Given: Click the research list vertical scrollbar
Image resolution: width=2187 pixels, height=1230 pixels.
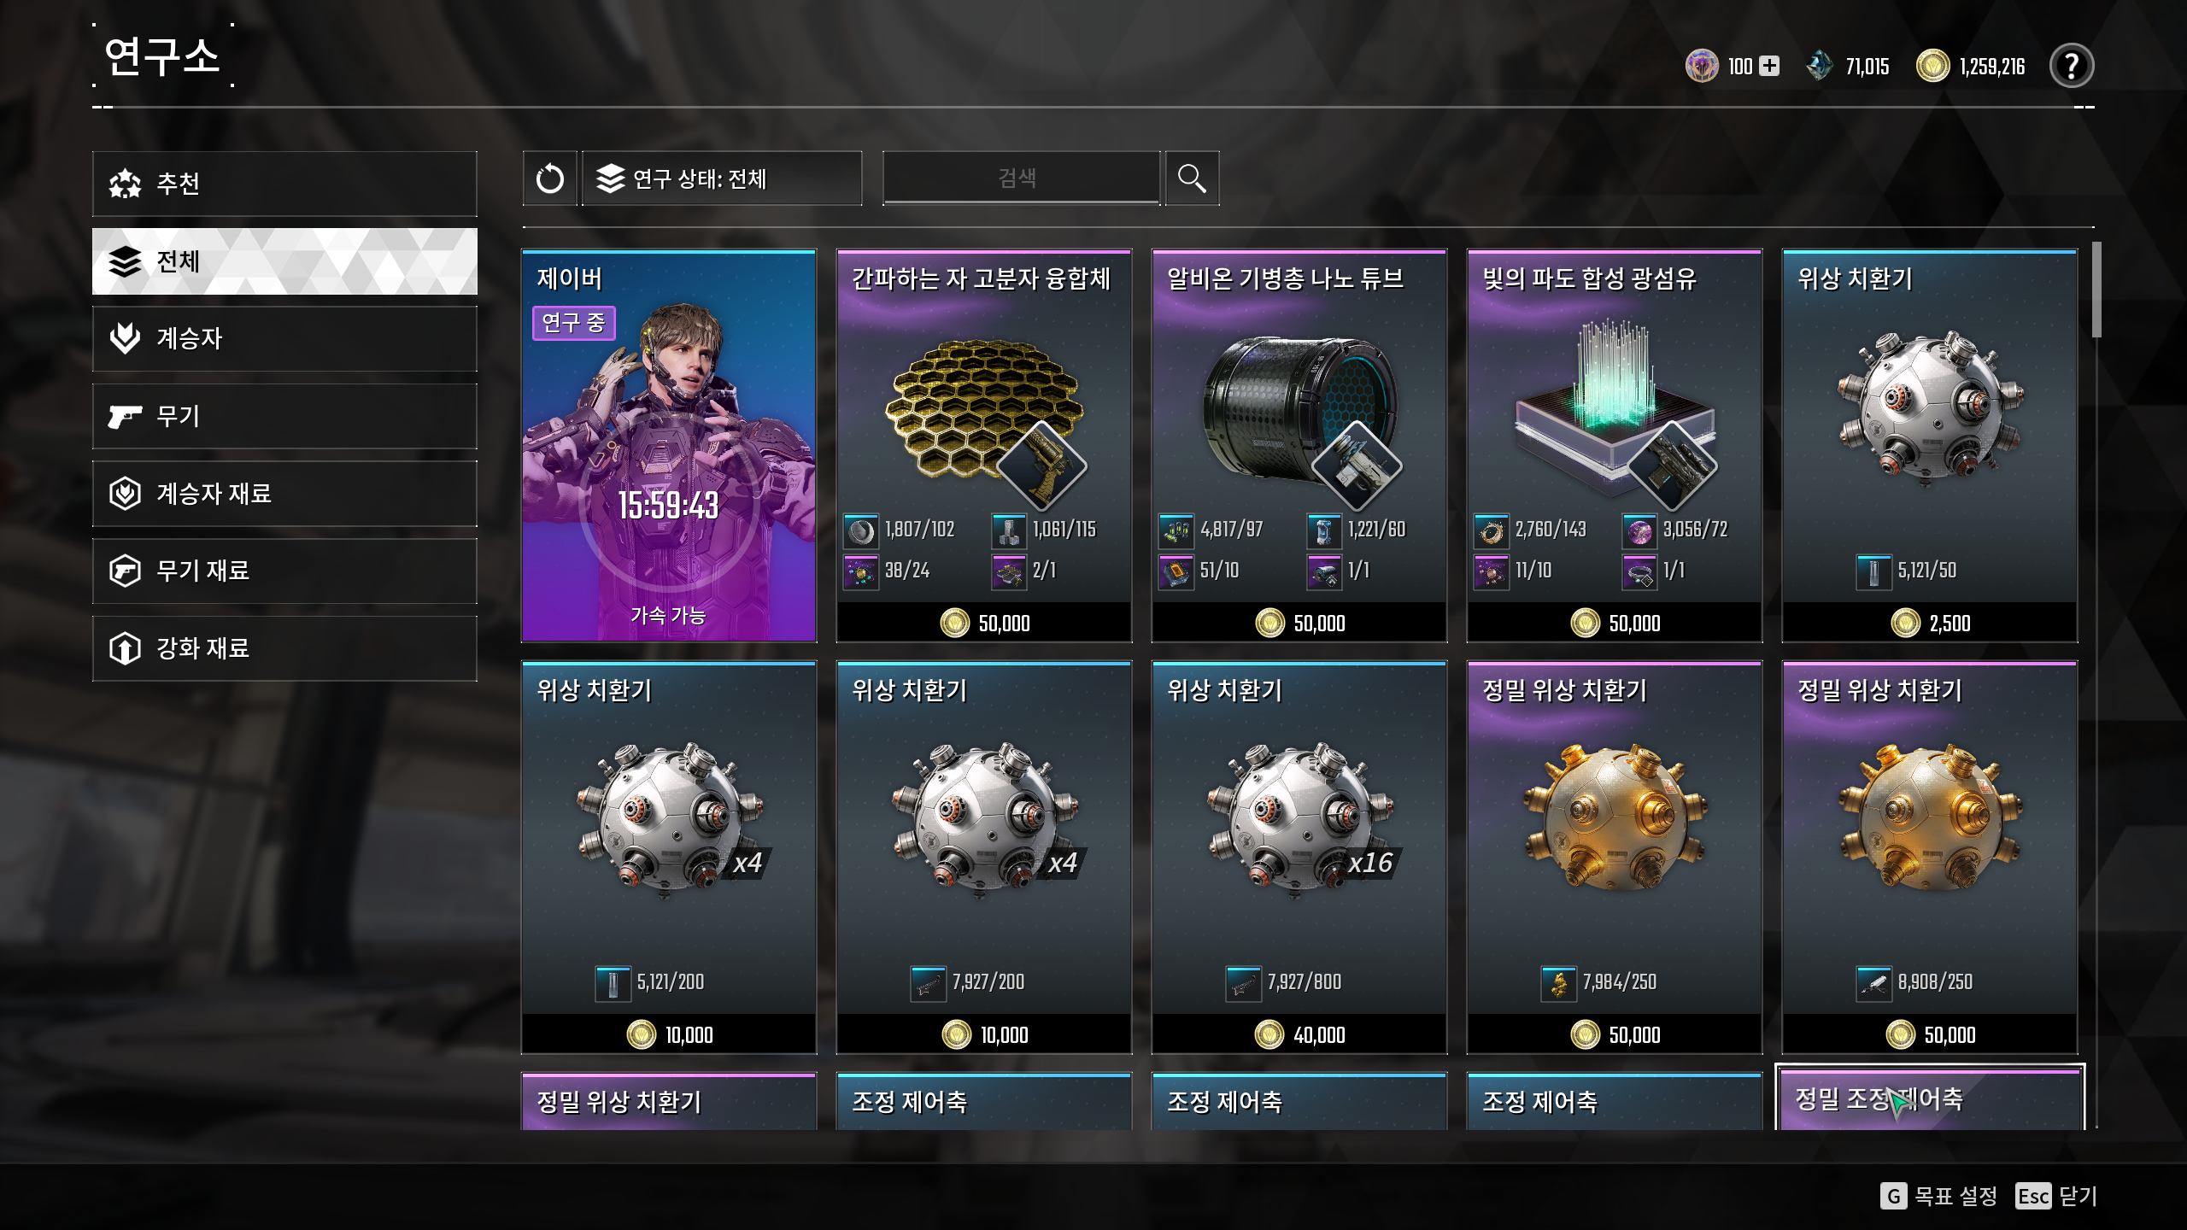Looking at the screenshot, I should [x=2096, y=290].
